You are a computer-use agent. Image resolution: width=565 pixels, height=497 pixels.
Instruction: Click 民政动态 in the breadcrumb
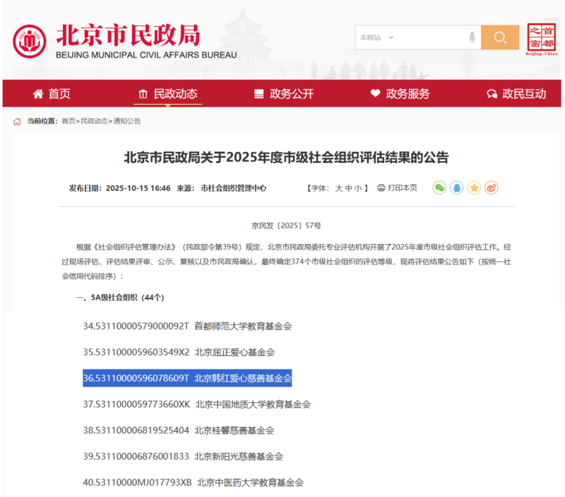tap(94, 121)
